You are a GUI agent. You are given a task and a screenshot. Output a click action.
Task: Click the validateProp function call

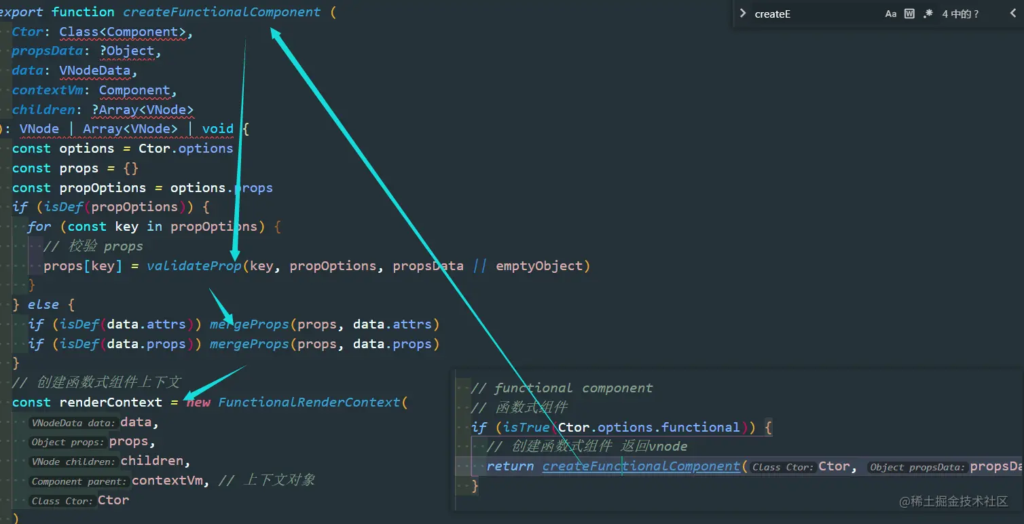pyautogui.click(x=194, y=265)
